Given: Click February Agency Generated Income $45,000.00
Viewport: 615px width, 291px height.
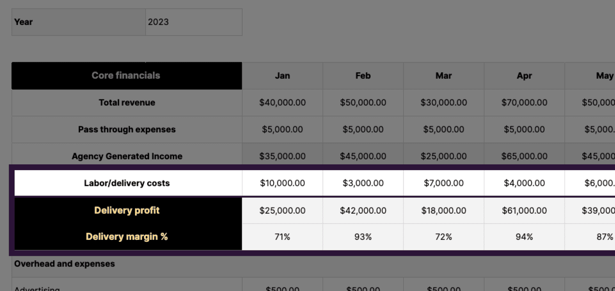Looking at the screenshot, I should coord(363,156).
